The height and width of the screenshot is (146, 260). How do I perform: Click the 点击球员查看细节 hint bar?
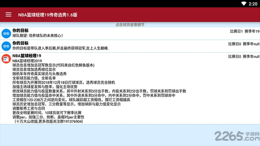[130, 25]
